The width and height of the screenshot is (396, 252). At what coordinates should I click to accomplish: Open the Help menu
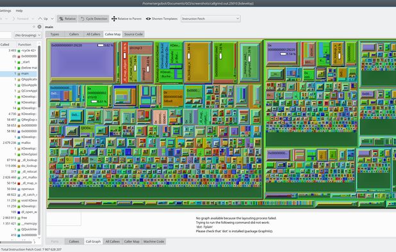(x=19, y=11)
